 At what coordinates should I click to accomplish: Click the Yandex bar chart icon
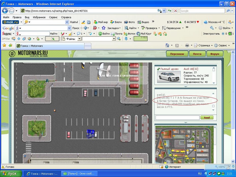pos(71,34)
